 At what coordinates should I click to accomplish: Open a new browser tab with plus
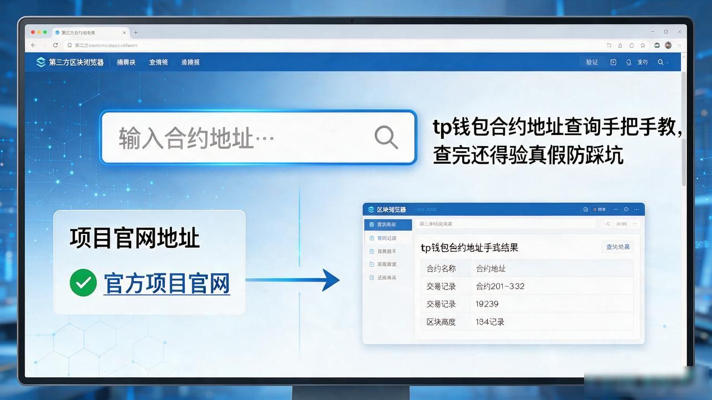[136, 32]
